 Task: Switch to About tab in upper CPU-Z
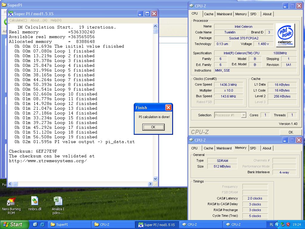(267, 14)
